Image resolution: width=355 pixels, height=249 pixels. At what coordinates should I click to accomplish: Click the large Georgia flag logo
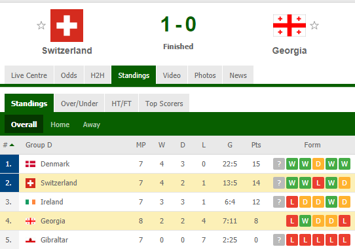click(290, 26)
